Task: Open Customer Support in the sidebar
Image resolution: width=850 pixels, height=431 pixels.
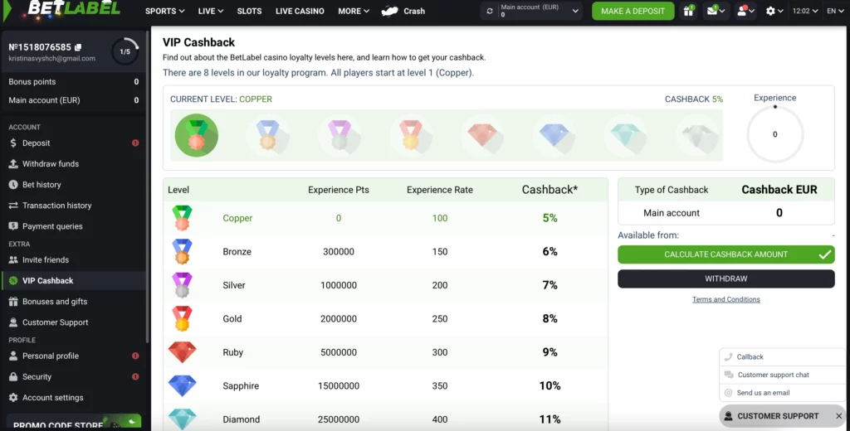Action: 74,322
